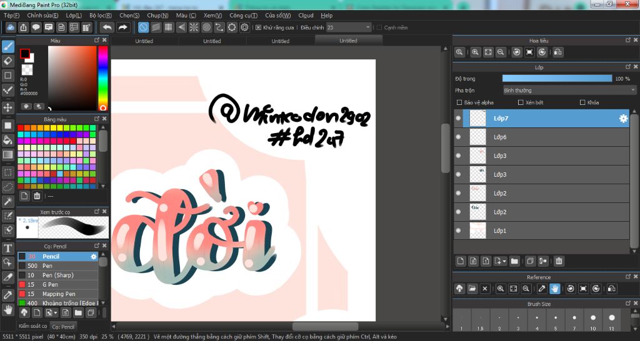Open the Bộ lọc(R) menu
The image size is (640, 341).
(101, 16)
